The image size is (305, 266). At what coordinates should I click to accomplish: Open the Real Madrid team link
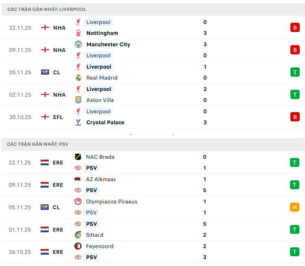point(102,78)
